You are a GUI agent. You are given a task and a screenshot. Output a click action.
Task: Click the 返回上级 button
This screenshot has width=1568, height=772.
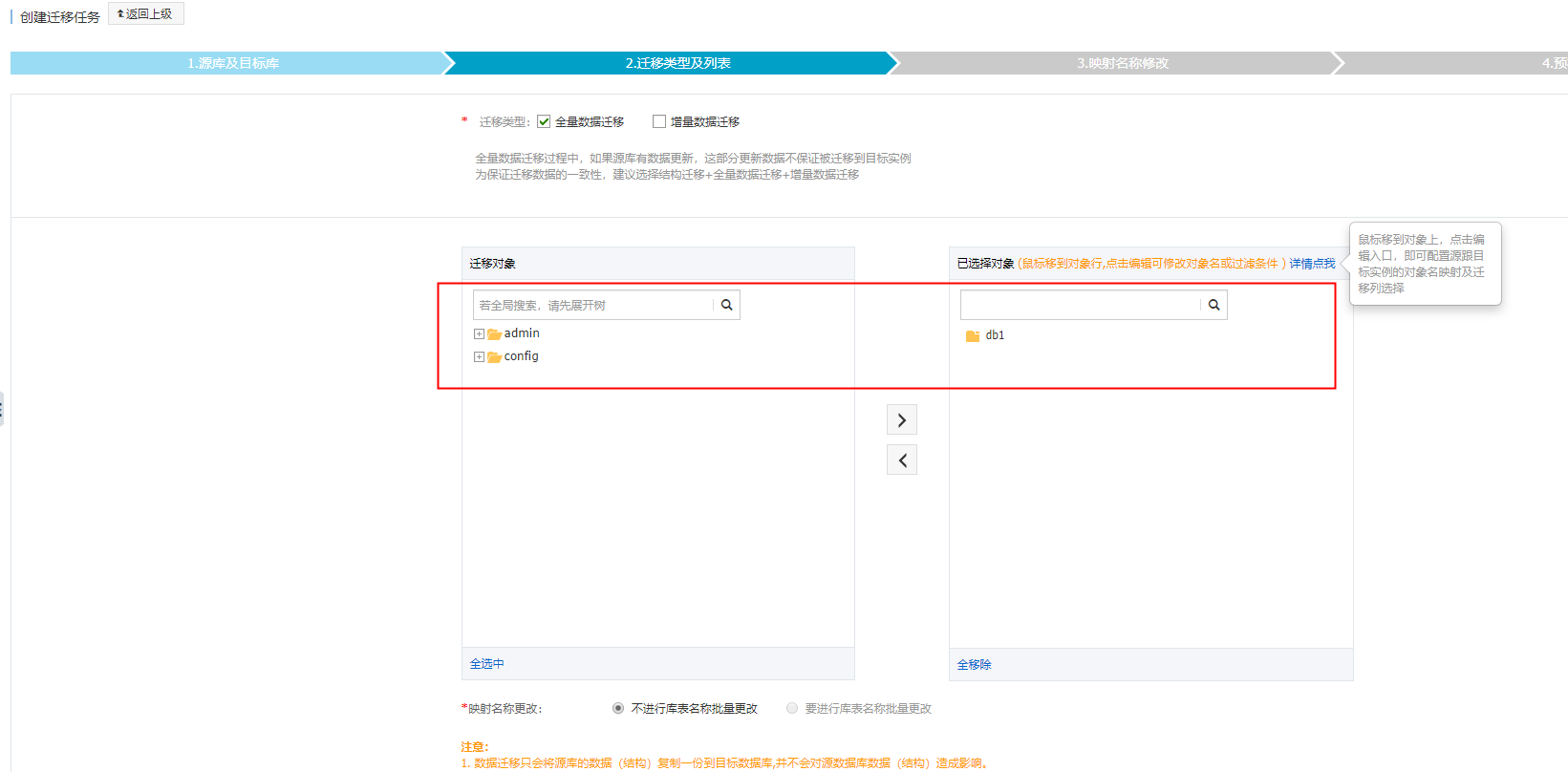[145, 14]
